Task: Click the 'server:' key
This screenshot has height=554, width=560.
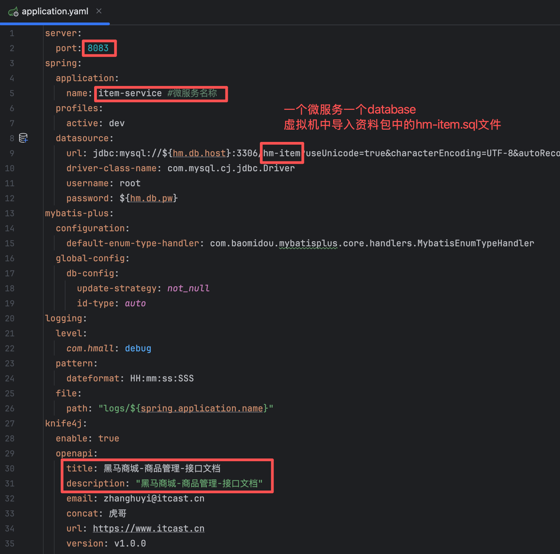Action: pos(63,33)
